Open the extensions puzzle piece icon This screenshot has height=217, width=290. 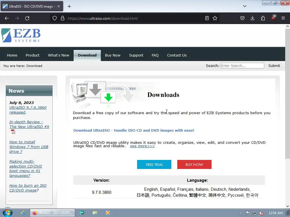263,18
